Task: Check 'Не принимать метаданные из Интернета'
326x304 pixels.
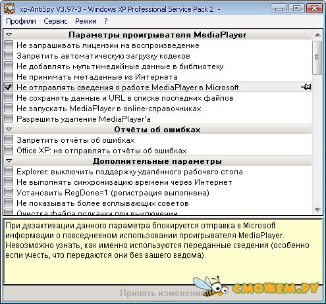Action: tap(9, 76)
